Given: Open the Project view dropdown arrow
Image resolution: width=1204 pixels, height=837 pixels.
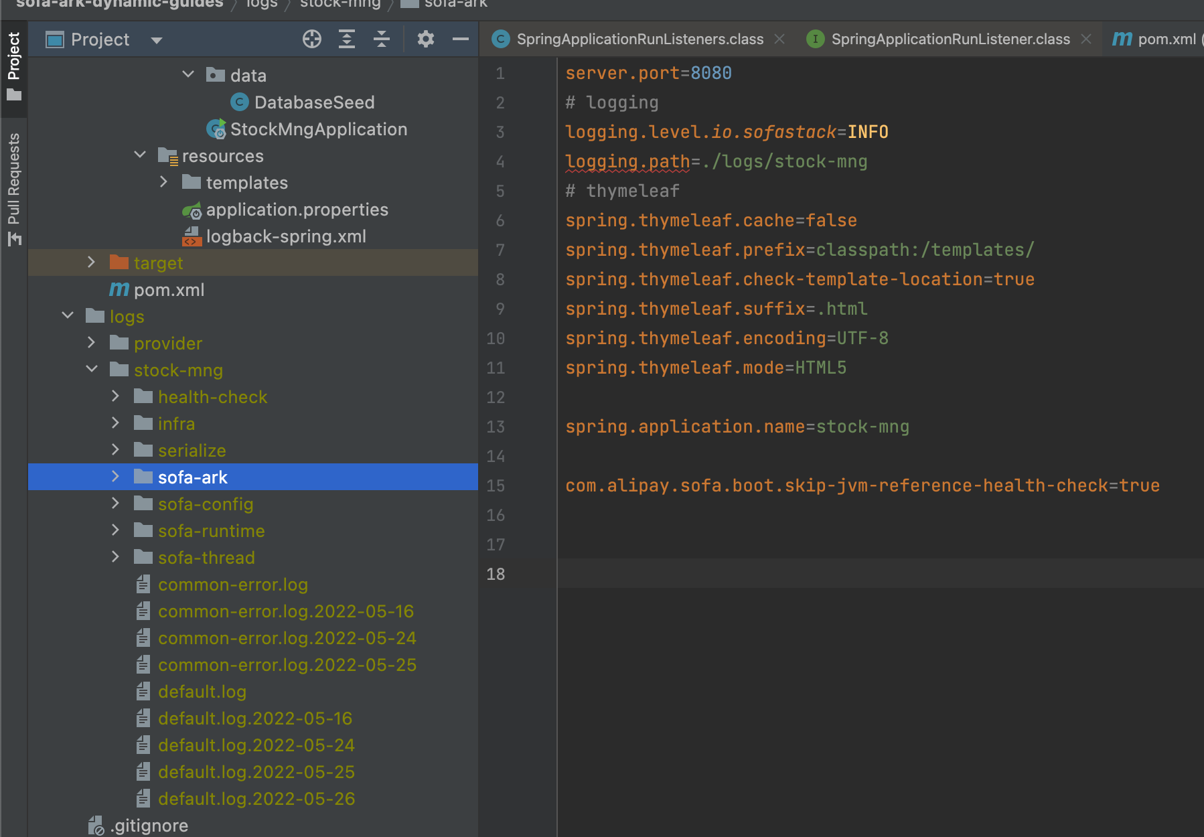Looking at the screenshot, I should [x=157, y=40].
